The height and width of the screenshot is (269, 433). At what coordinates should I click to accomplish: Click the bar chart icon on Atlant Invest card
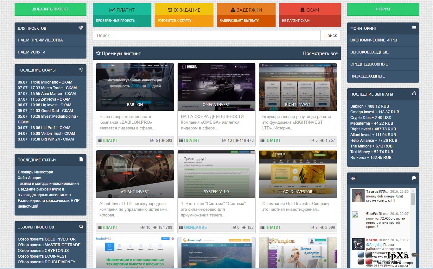click(143, 228)
